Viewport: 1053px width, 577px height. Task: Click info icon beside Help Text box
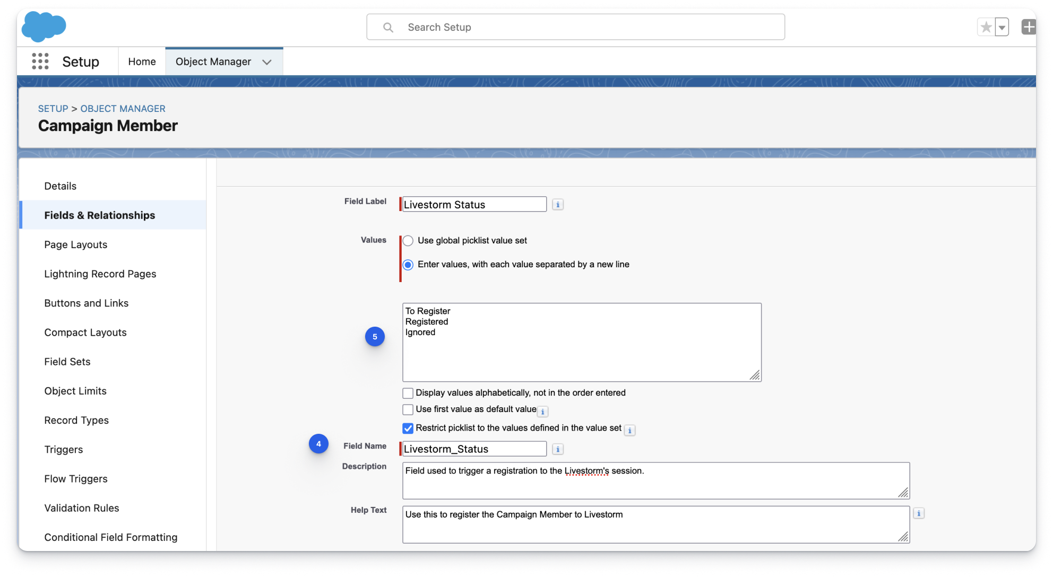click(x=919, y=513)
